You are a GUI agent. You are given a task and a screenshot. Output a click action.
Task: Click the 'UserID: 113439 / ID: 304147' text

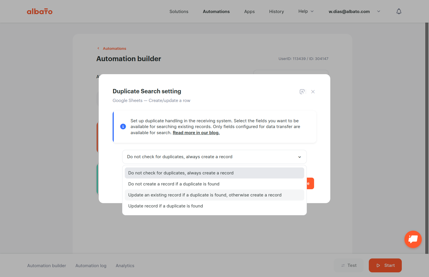(303, 59)
